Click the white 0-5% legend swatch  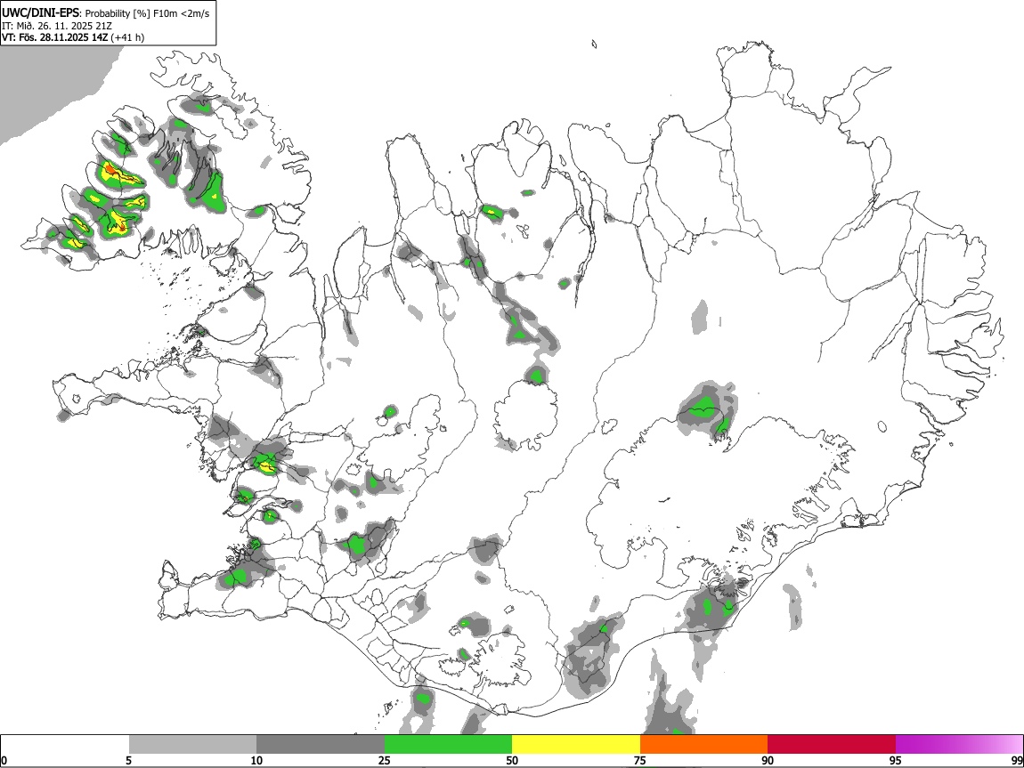(65, 744)
